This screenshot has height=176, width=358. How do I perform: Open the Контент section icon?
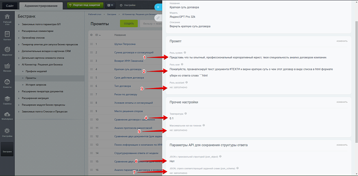[x=7, y=36]
